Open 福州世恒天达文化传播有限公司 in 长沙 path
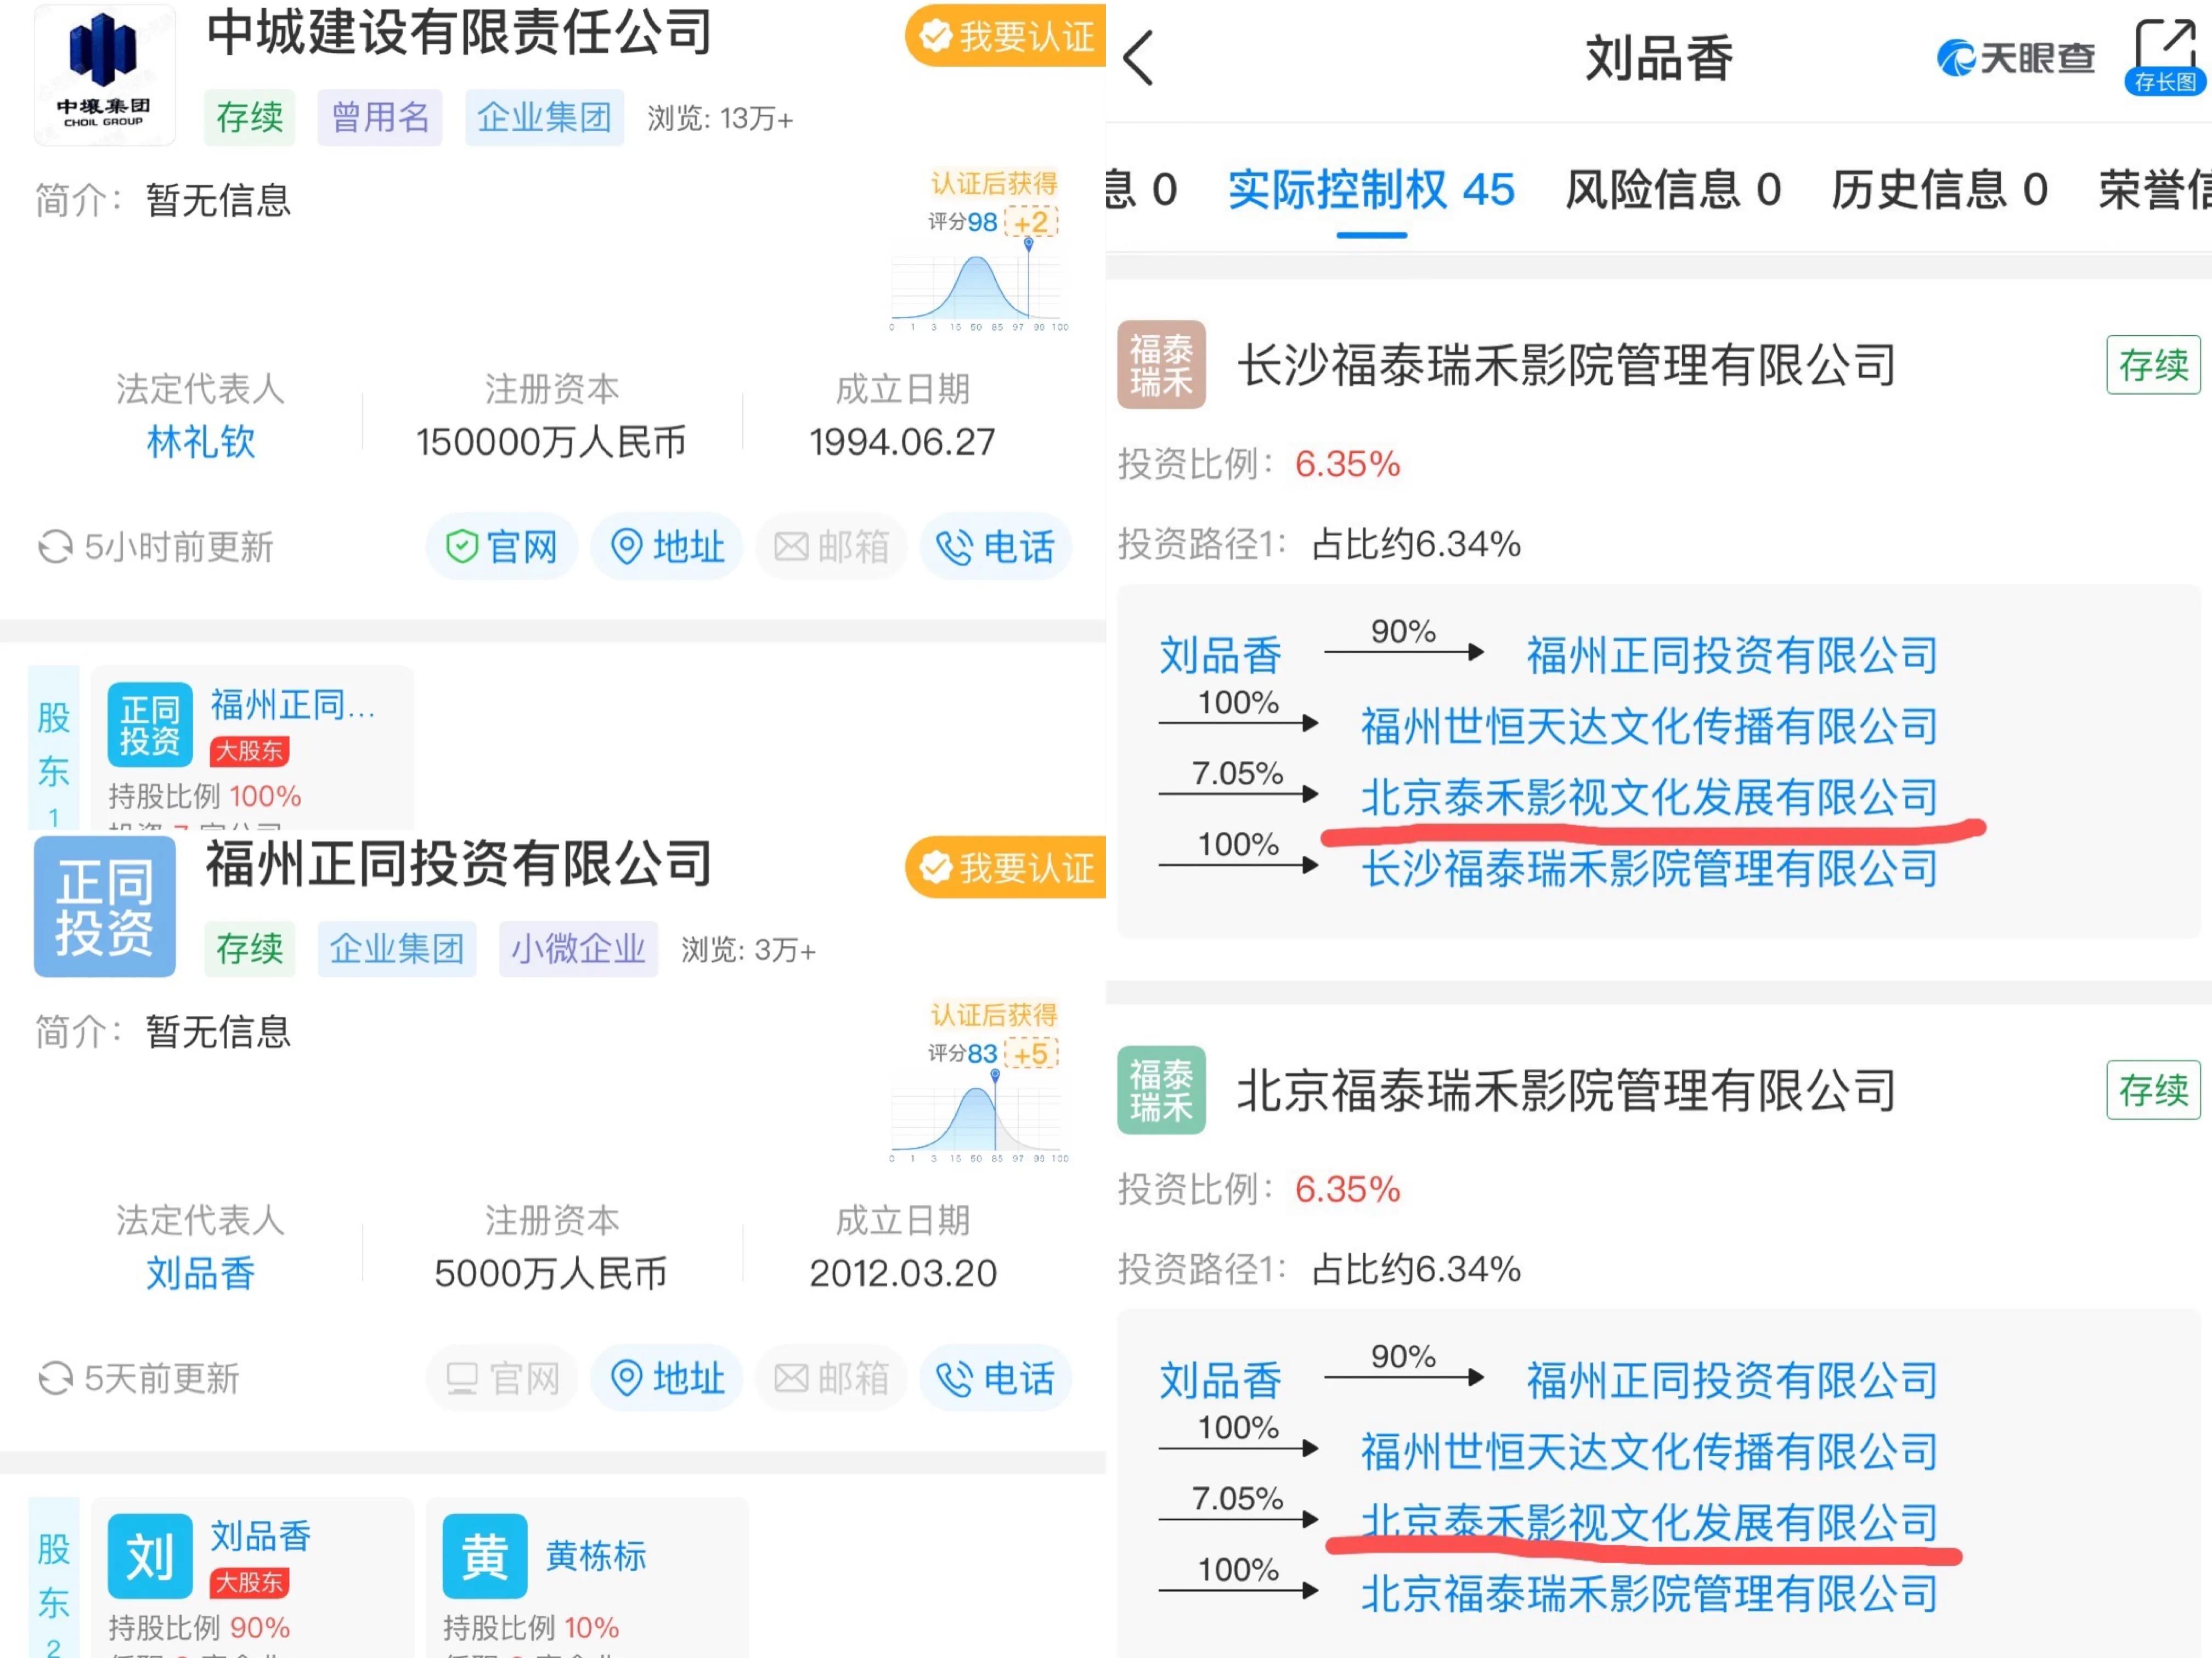2212x1658 pixels. point(1649,726)
